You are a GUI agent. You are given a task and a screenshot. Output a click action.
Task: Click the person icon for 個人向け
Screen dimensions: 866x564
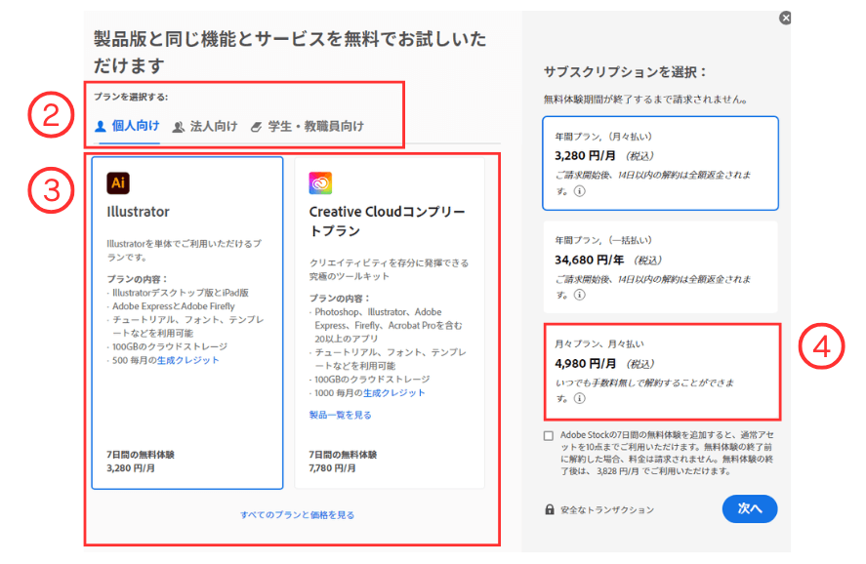point(100,127)
